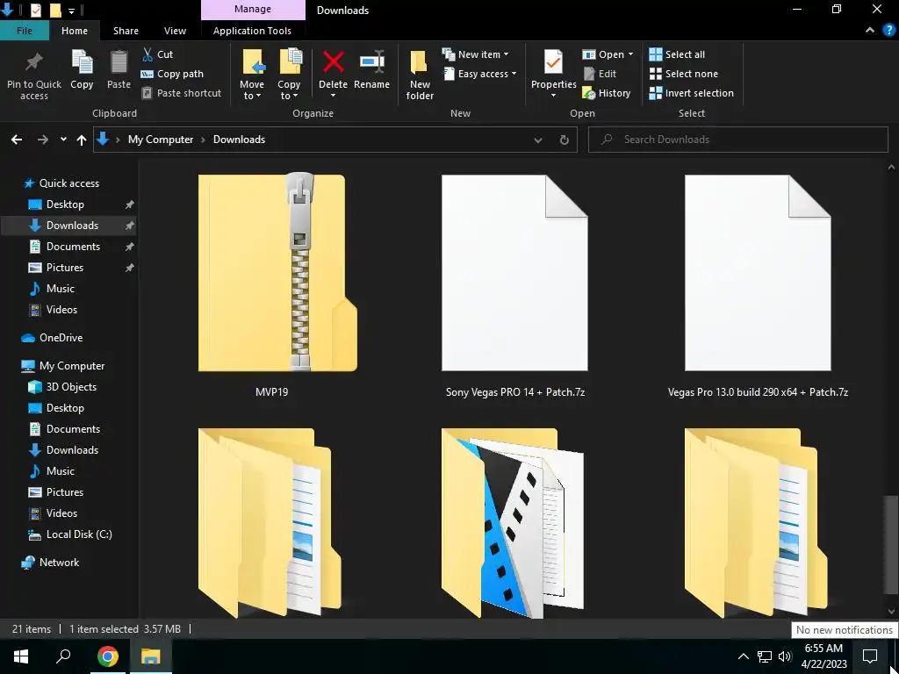This screenshot has width=899, height=674.
Task: Open Explorer Help question mark icon
Action: [x=888, y=31]
